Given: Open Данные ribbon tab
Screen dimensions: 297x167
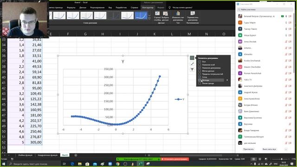Looking at the screenshot, I should pos(83,7).
